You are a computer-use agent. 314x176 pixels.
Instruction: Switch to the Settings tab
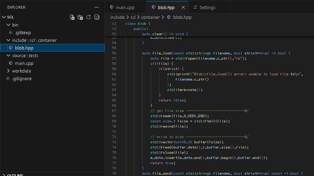[207, 7]
